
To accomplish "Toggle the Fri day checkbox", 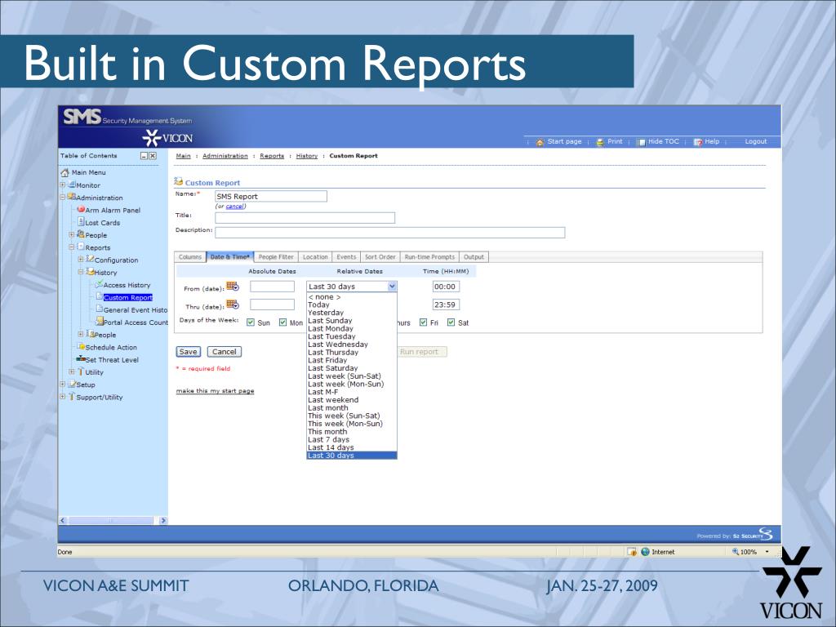I will click(424, 322).
